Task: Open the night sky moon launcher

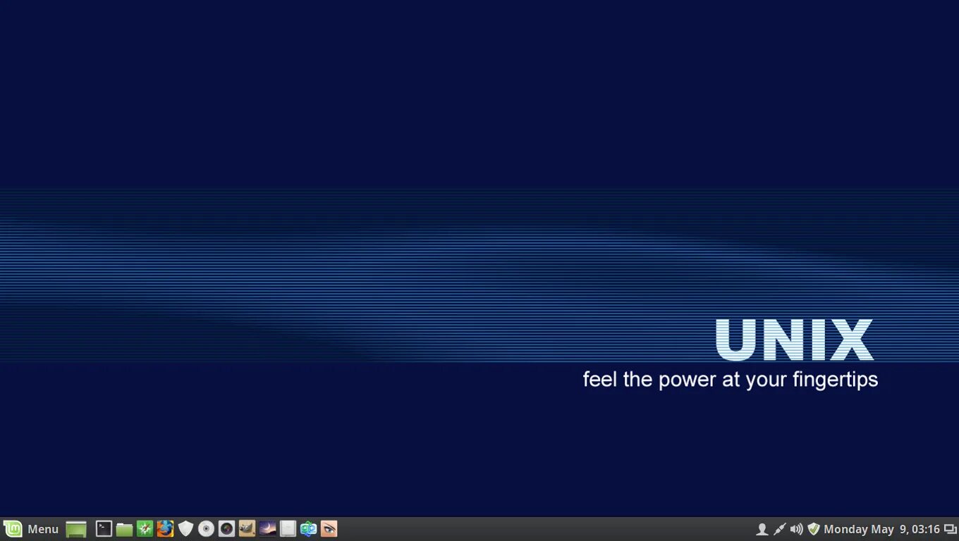Action: [267, 529]
